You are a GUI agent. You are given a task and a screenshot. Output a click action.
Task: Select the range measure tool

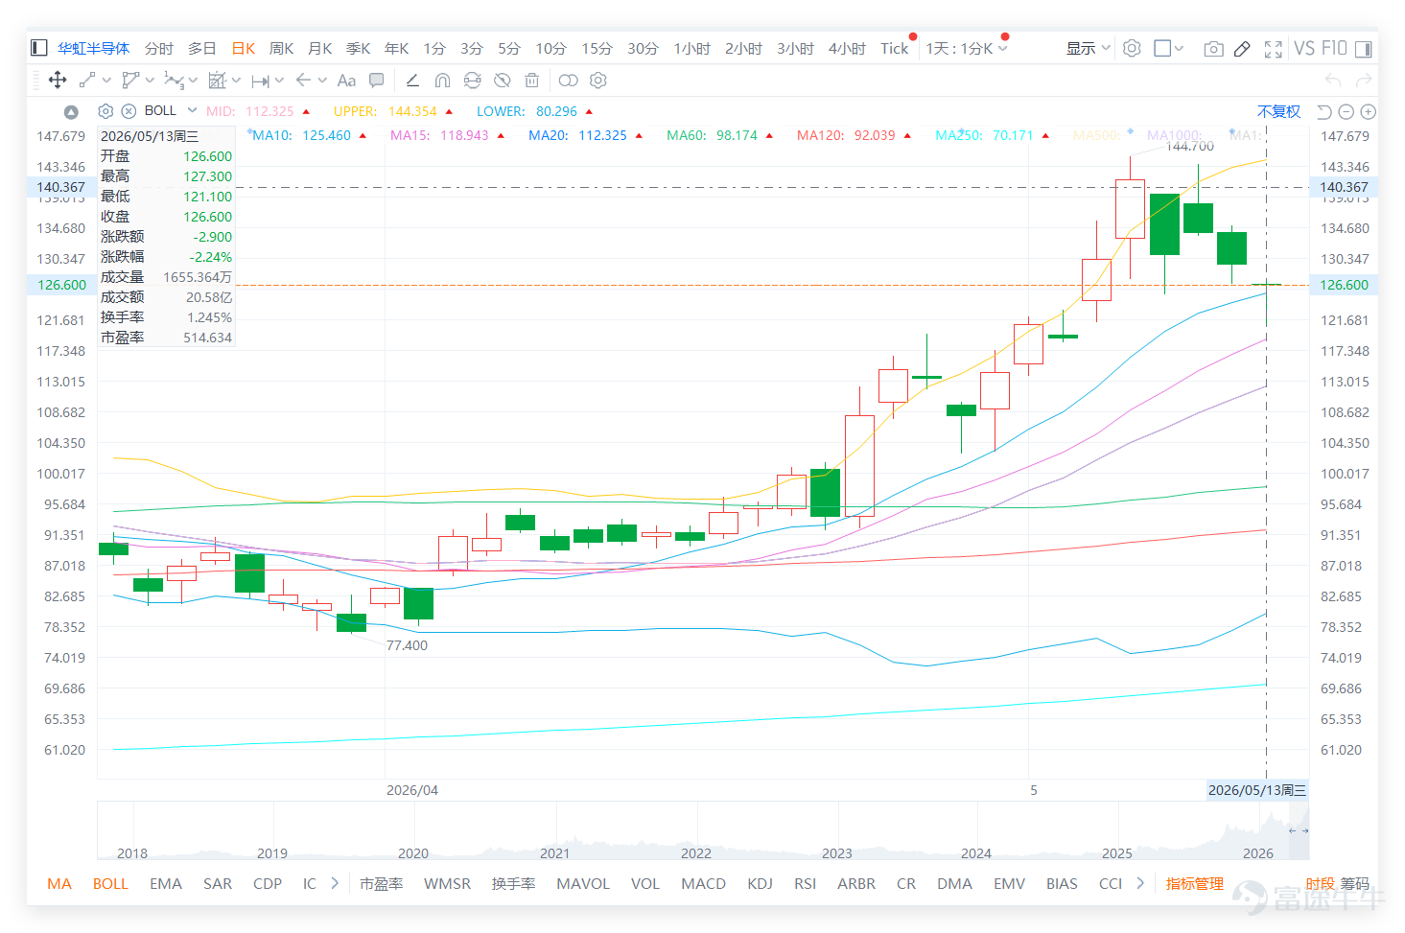pos(260,81)
